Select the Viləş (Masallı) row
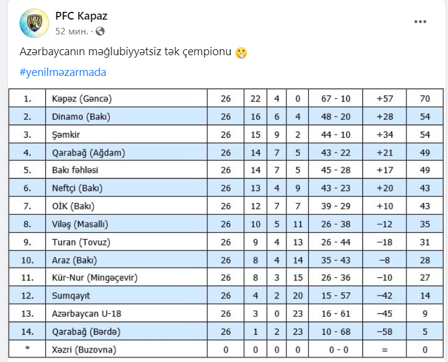448x362 pixels. point(80,224)
